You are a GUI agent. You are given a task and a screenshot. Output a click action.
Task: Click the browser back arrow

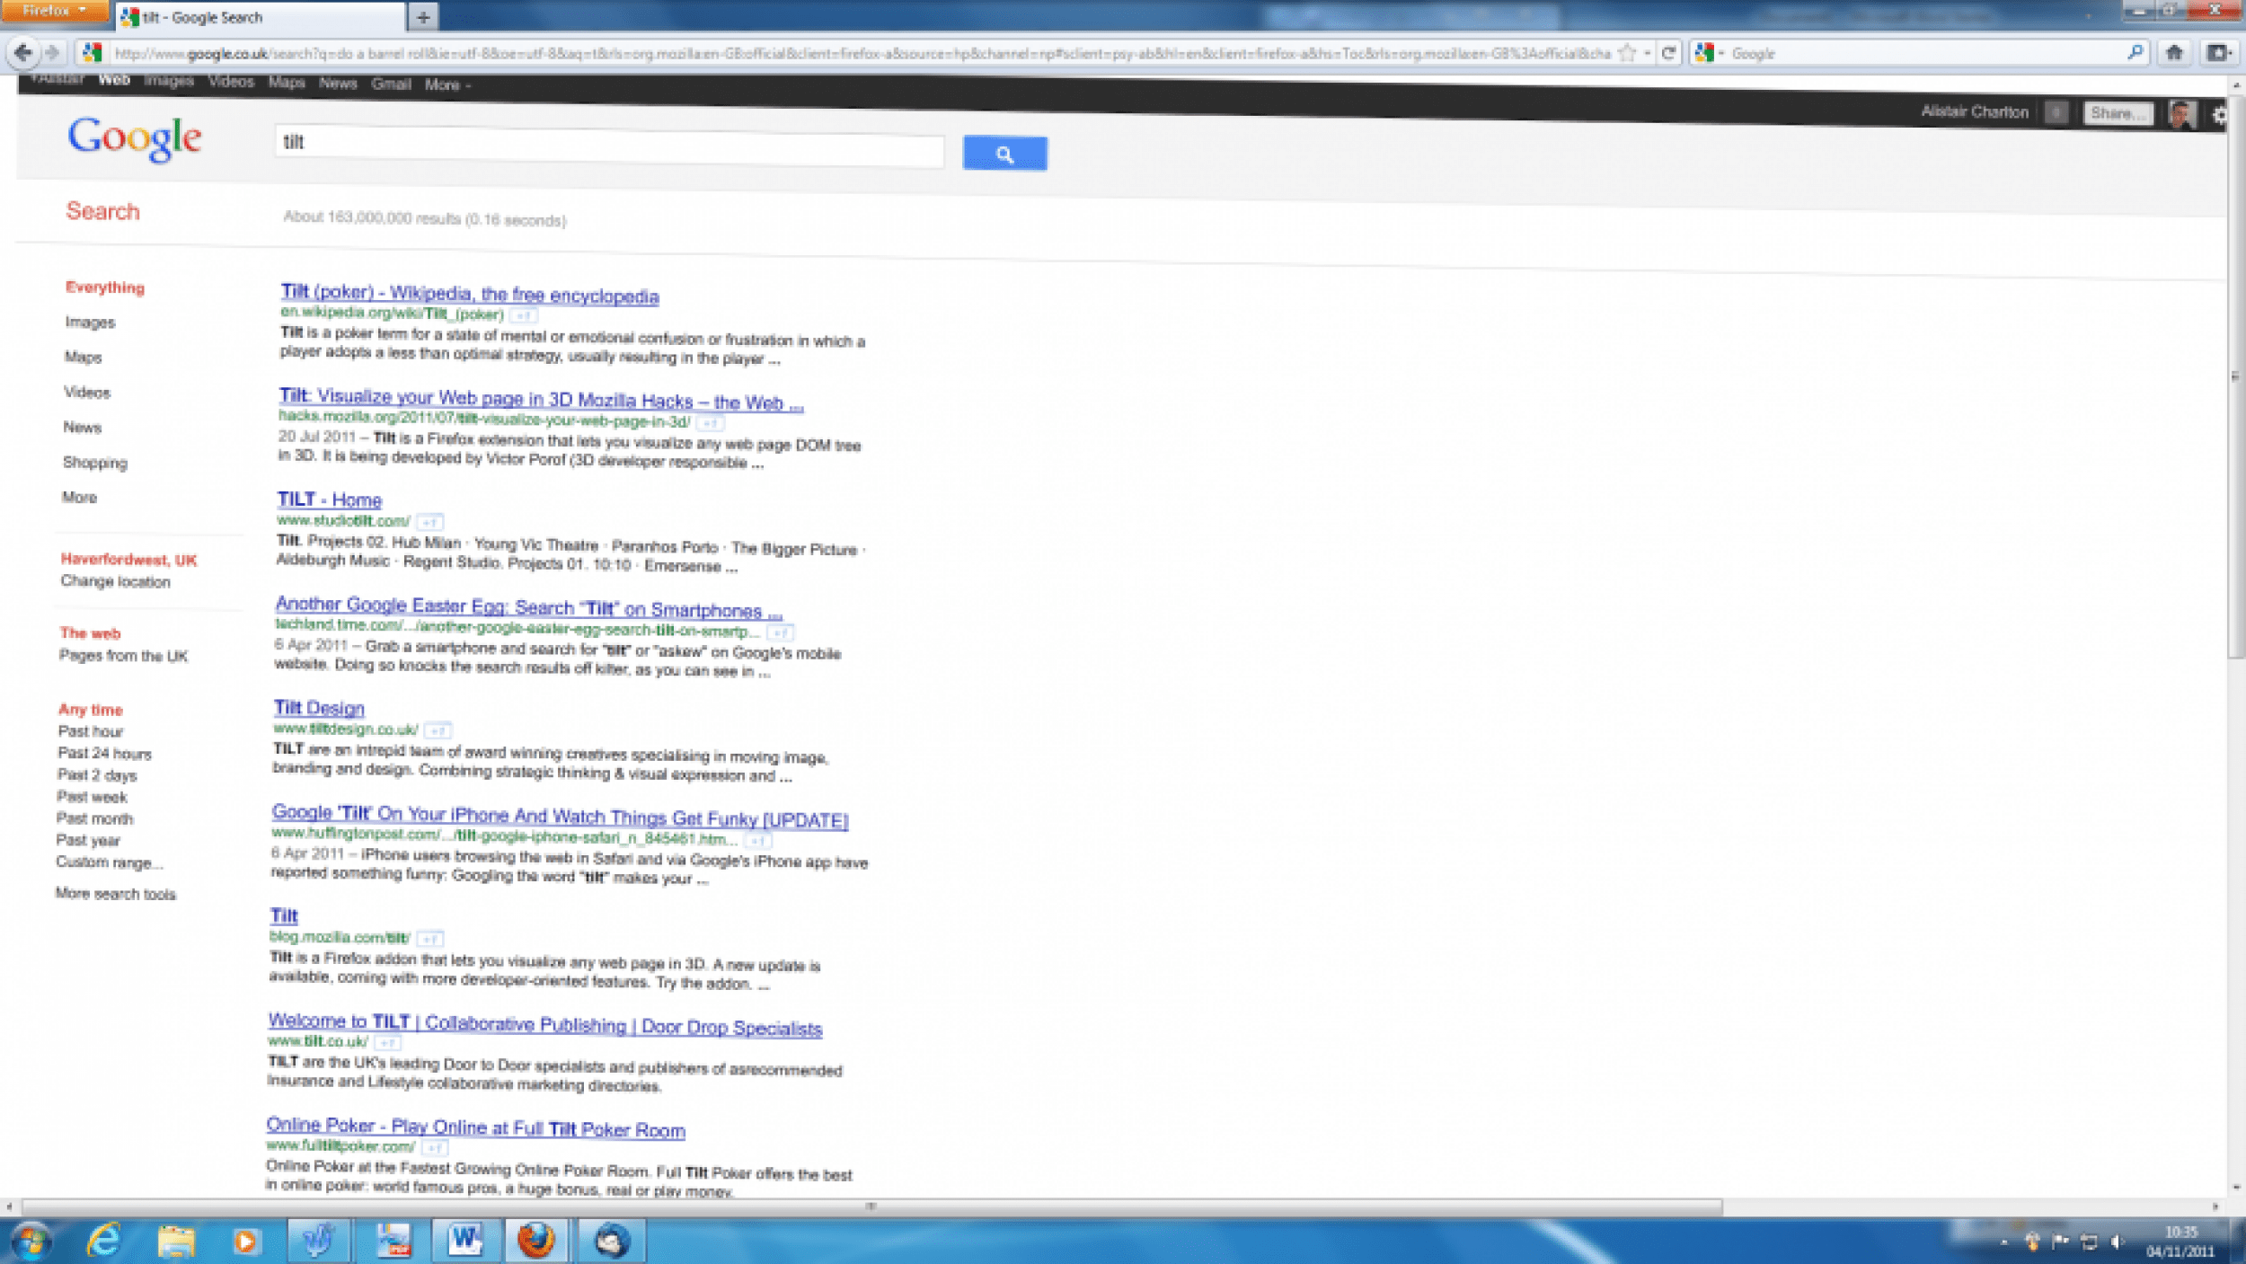(23, 53)
